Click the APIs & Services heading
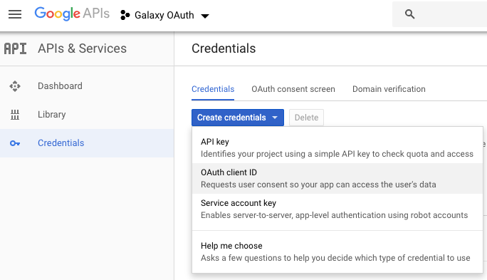Screen dimensions: 487x280 coord(83,48)
